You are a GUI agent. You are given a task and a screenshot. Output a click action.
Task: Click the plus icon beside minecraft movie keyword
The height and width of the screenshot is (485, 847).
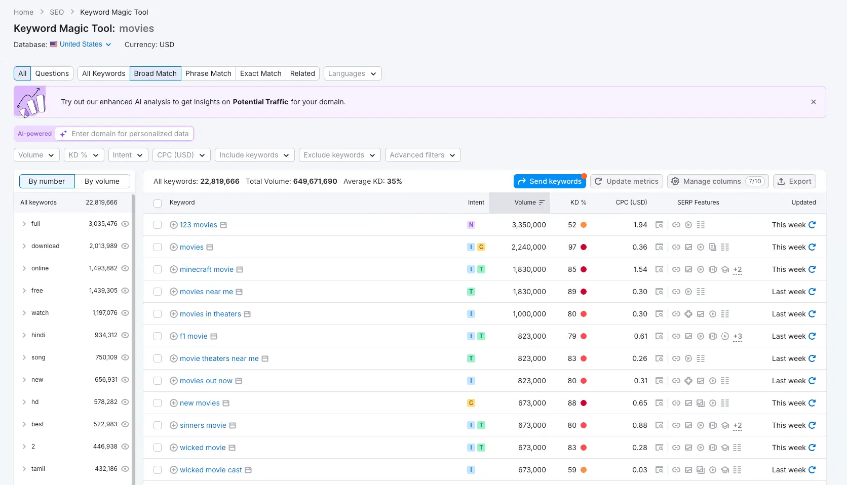tap(174, 269)
